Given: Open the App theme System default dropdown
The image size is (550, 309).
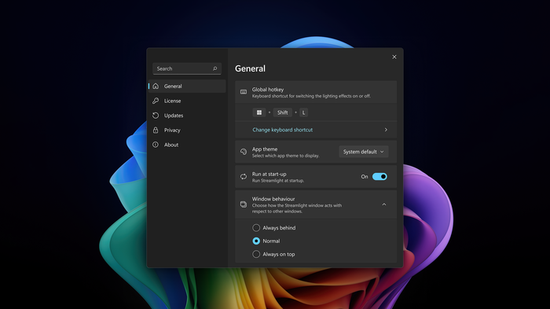Looking at the screenshot, I should tap(364, 152).
